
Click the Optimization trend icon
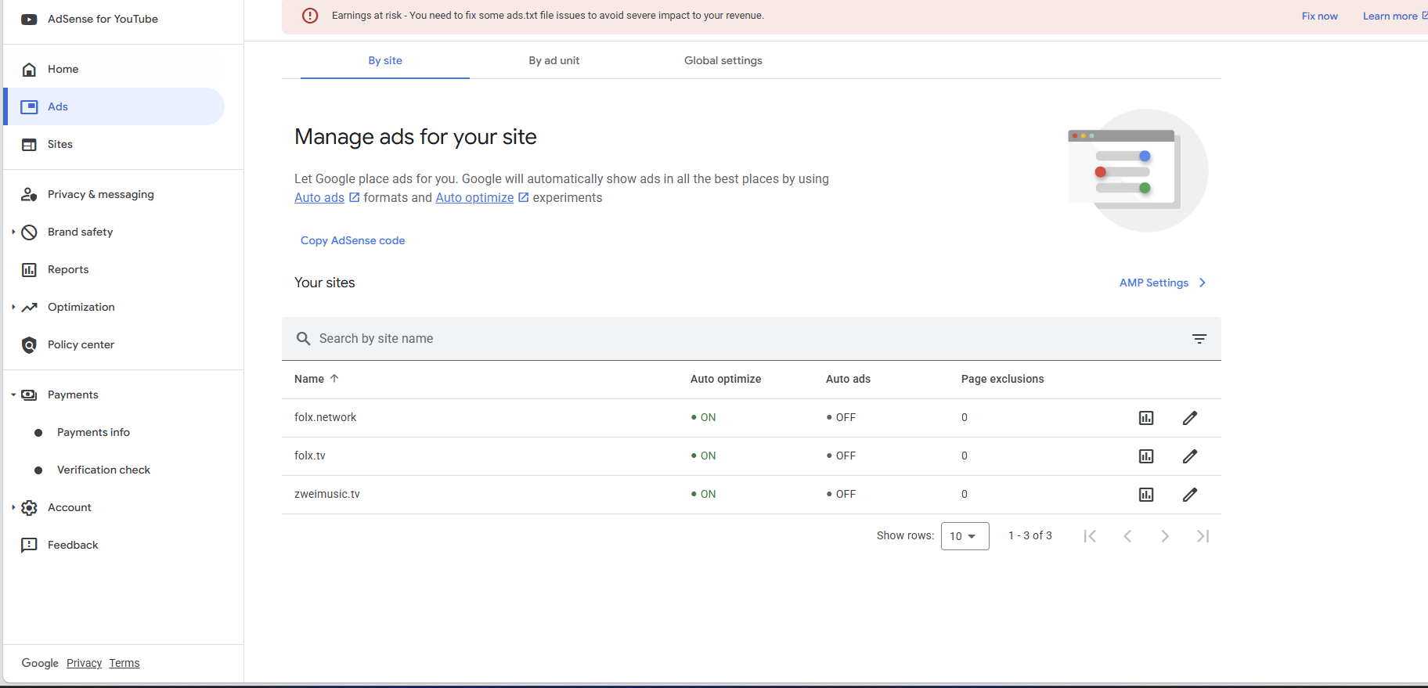click(29, 308)
